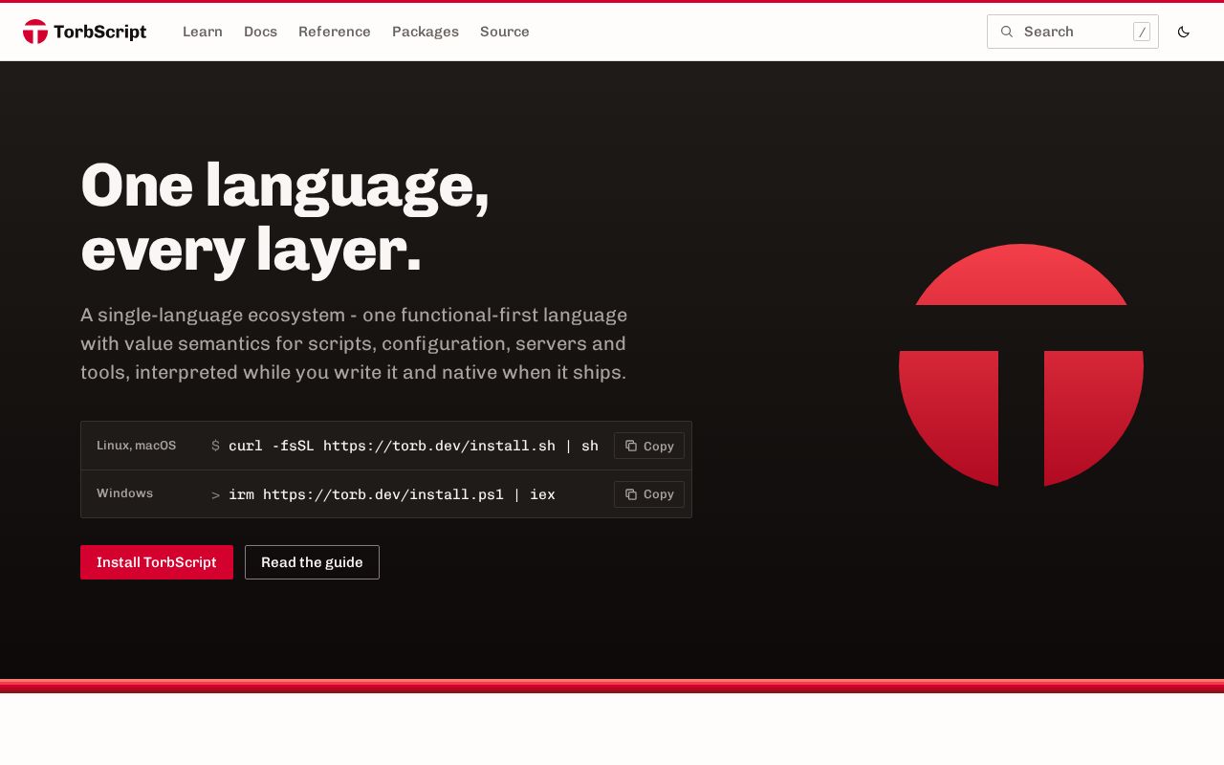Click the Install TorbScript button
The width and height of the screenshot is (1224, 765).
click(157, 562)
